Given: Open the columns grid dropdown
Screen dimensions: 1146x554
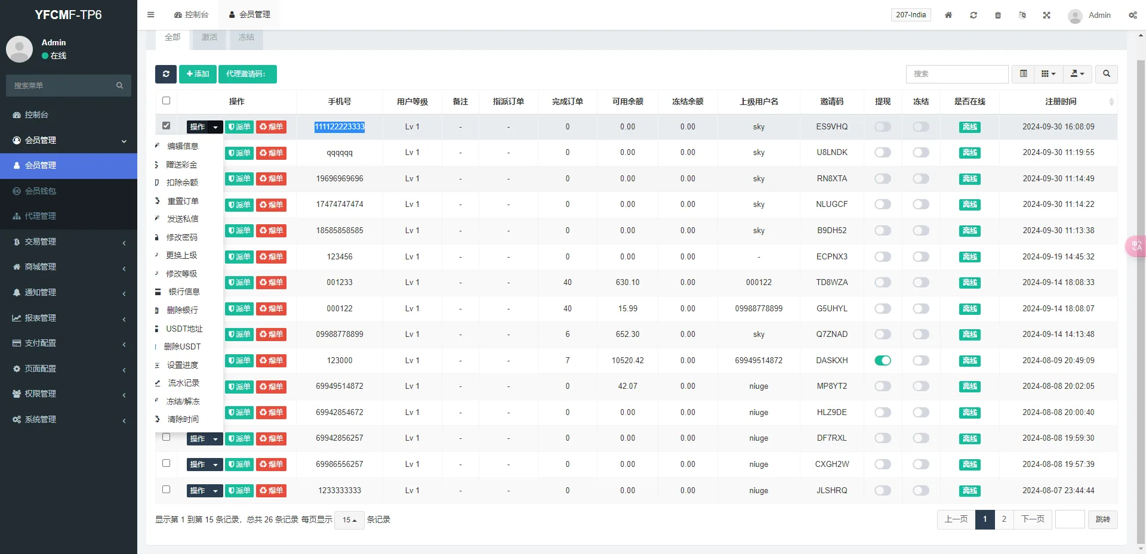Looking at the screenshot, I should (x=1048, y=74).
